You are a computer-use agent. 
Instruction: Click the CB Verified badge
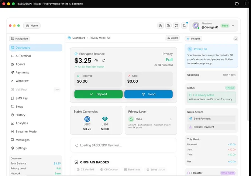click(x=85, y=170)
